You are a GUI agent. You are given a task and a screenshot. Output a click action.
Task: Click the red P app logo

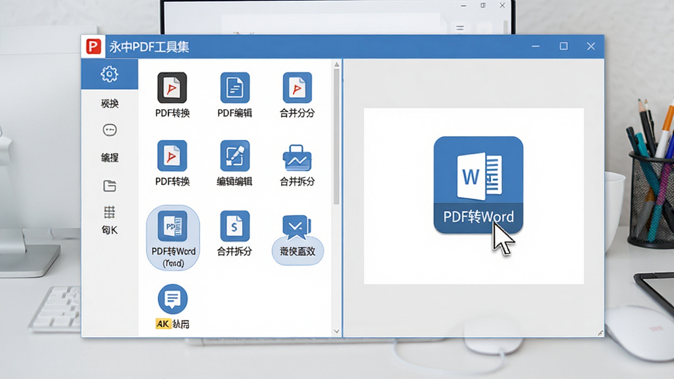93,46
